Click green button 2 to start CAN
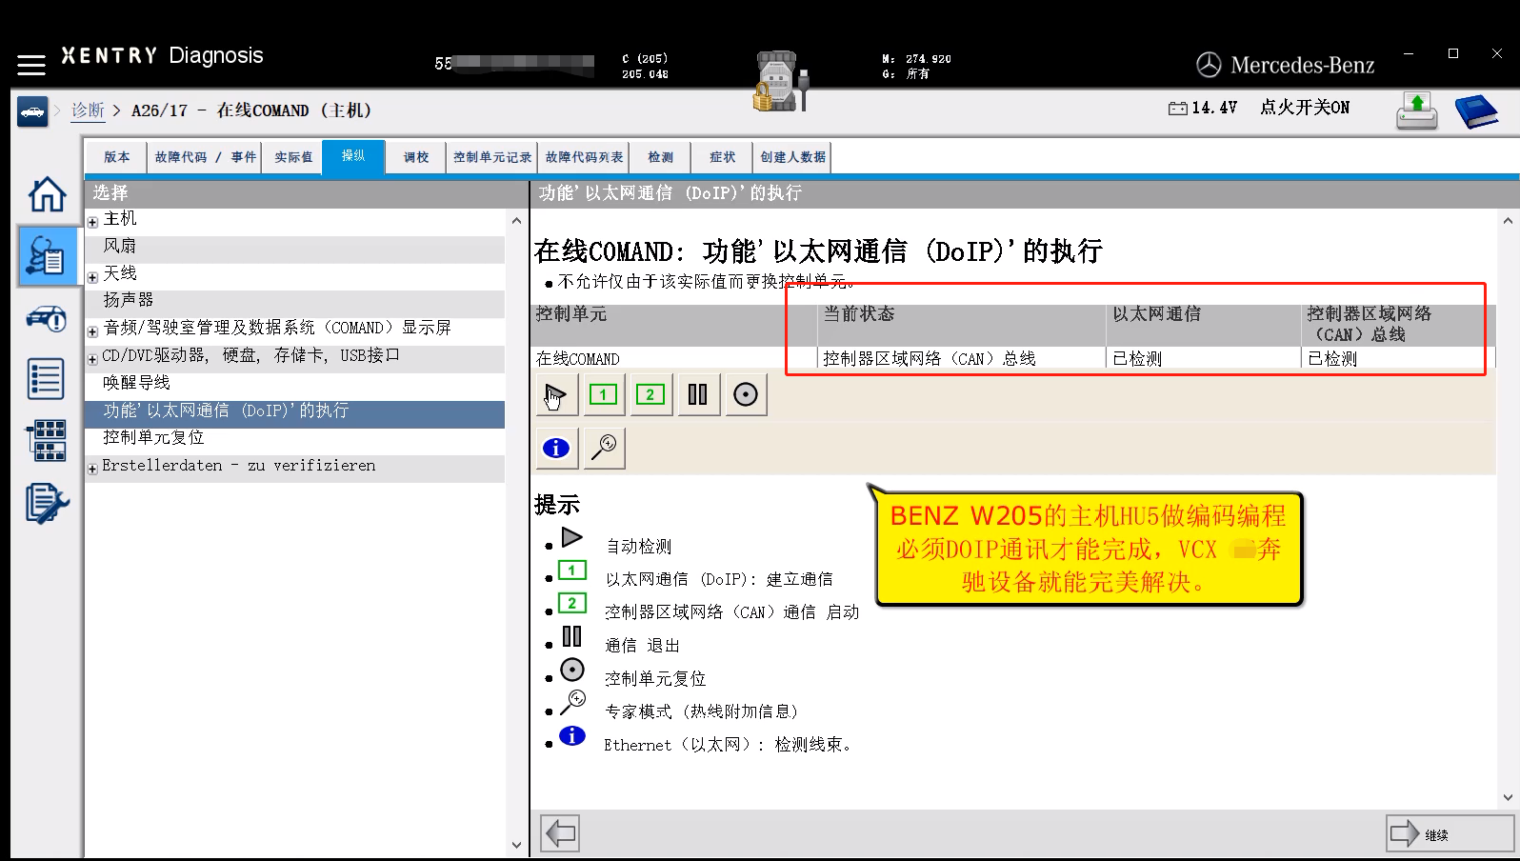 pyautogui.click(x=650, y=394)
